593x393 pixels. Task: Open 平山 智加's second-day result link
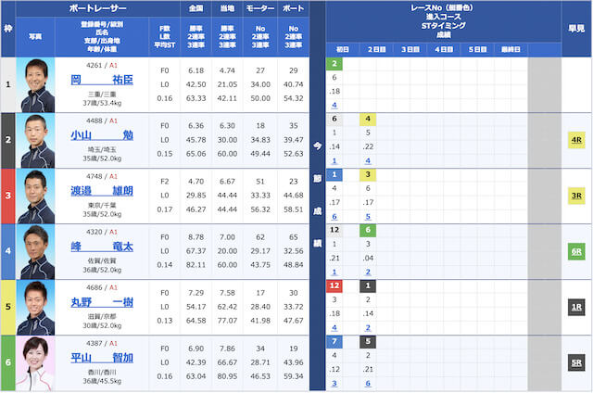[x=369, y=384]
